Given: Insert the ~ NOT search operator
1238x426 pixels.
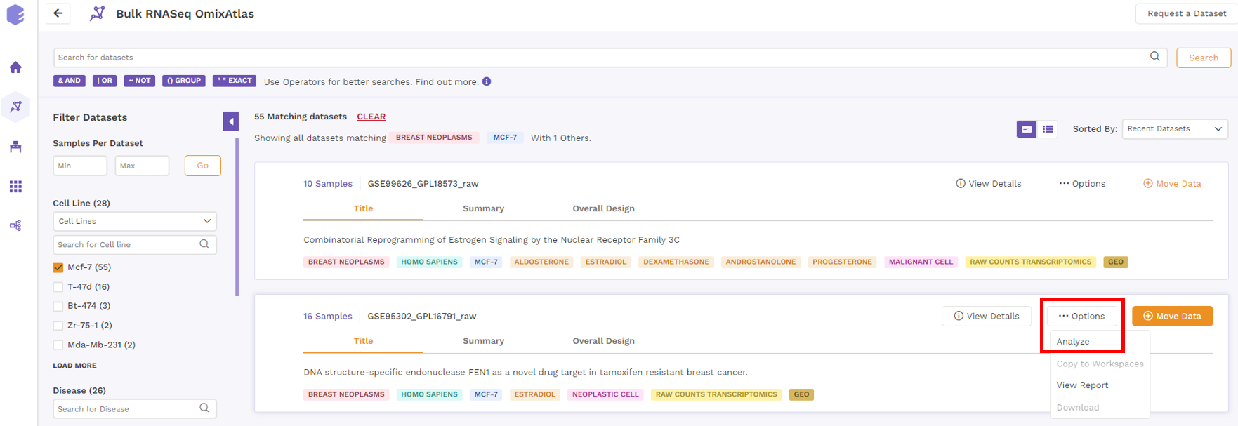Looking at the screenshot, I should 140,81.
